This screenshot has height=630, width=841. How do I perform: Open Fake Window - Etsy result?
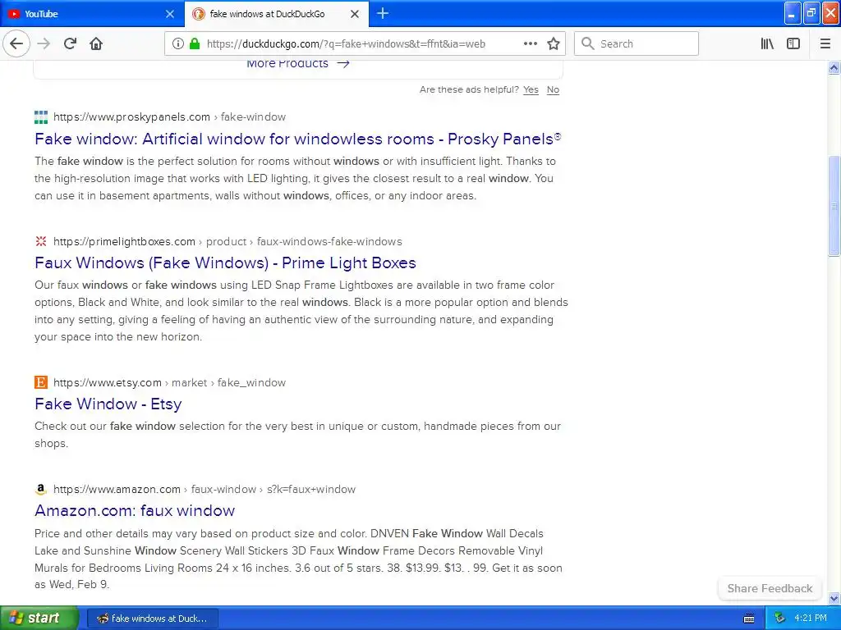[x=108, y=404]
